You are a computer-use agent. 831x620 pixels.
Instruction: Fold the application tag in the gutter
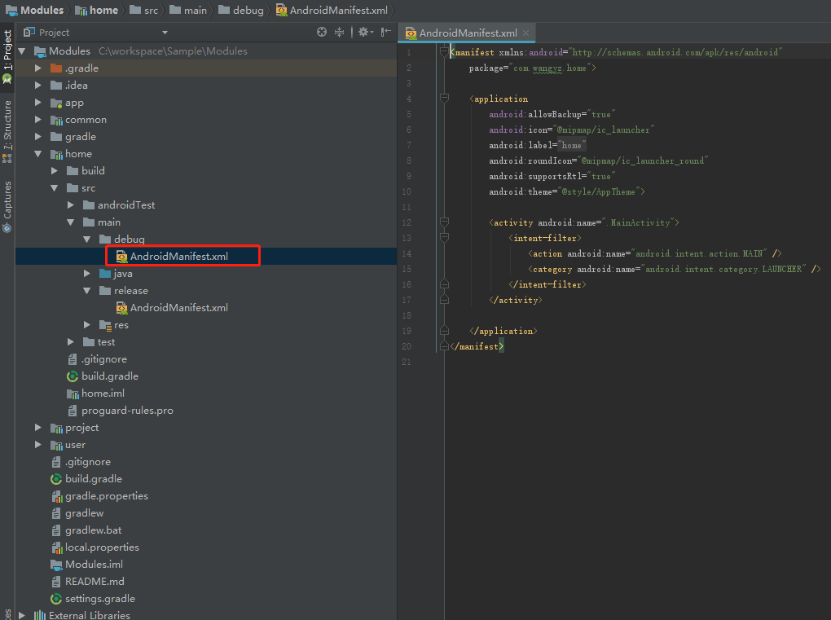pyautogui.click(x=444, y=99)
